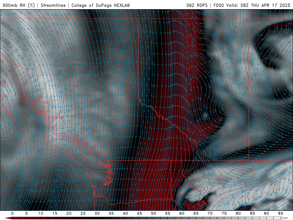Click the colorbar label "65"
The width and height of the screenshot is (293, 220).
tap(196, 213)
